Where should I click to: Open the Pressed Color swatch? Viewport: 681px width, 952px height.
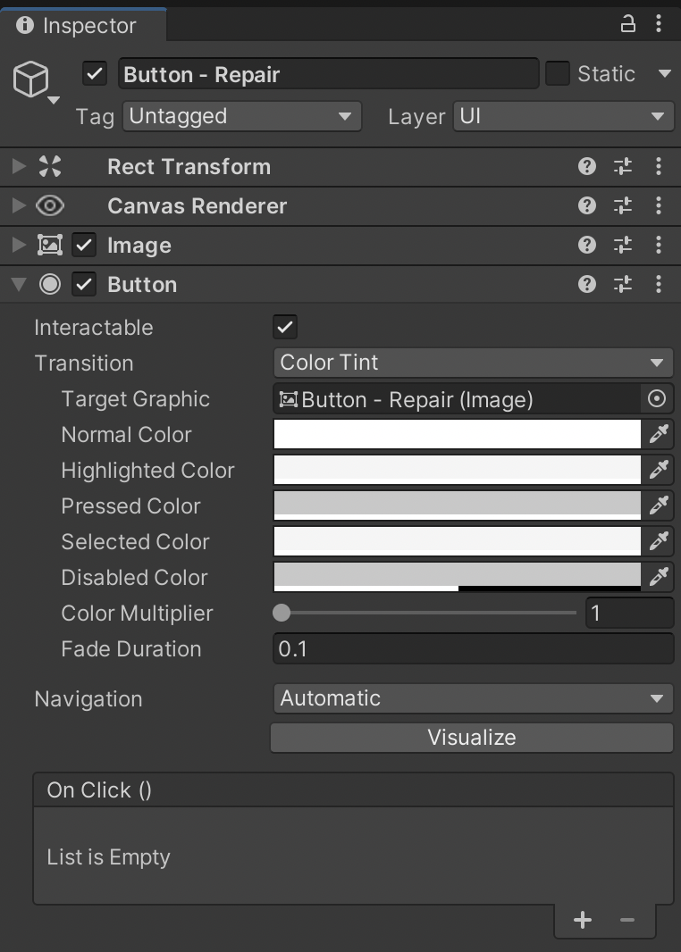coord(457,505)
